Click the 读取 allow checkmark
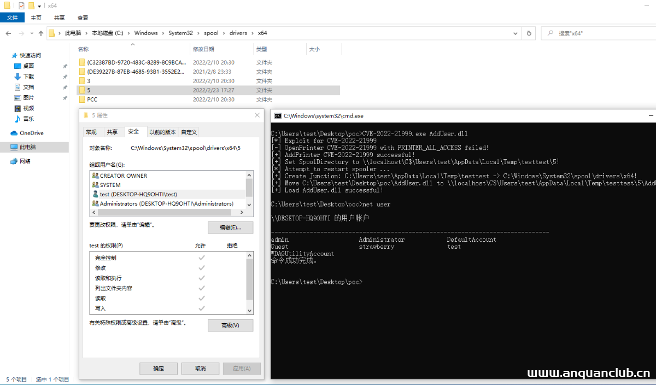The image size is (656, 385). tap(201, 298)
